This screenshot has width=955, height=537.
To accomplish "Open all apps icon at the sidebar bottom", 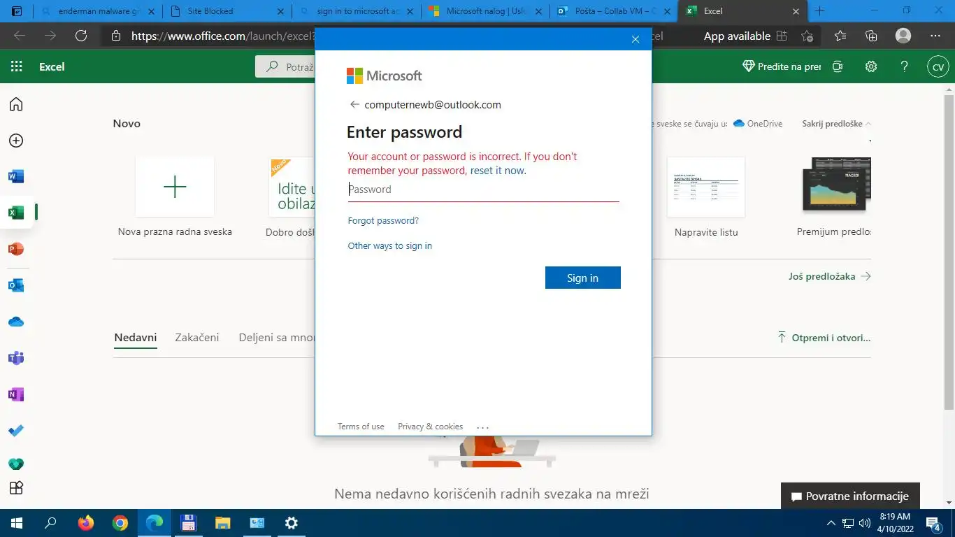I will 16,487.
